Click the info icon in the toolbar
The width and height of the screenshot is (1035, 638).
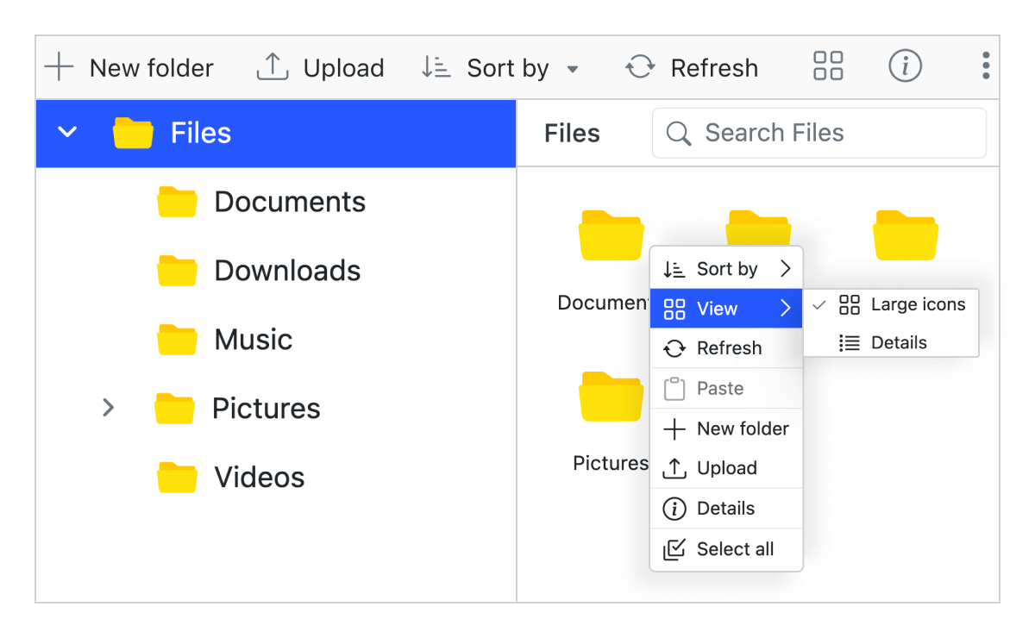[905, 66]
